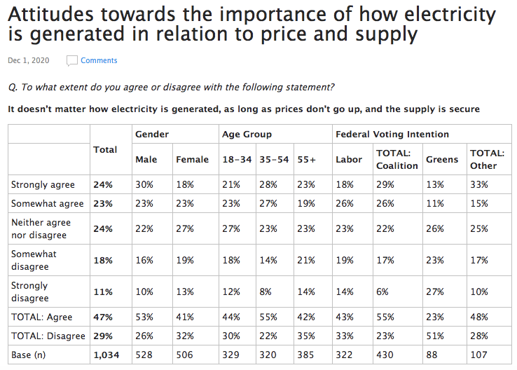Viewport: 517px width, 370px height.
Task: Click the Neither agree nor disagree row label
Action: tap(41, 228)
